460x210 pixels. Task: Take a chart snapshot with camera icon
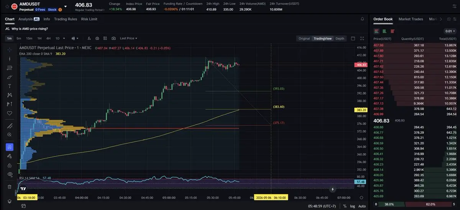coord(113,38)
